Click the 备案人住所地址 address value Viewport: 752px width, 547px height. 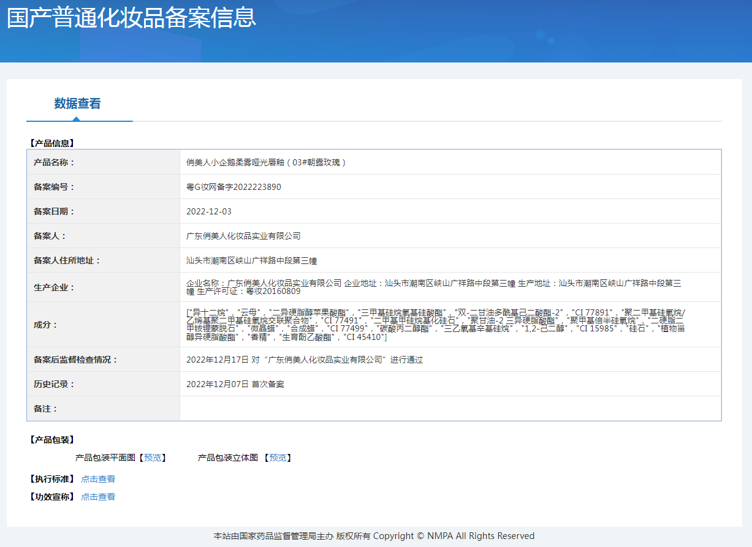(251, 260)
